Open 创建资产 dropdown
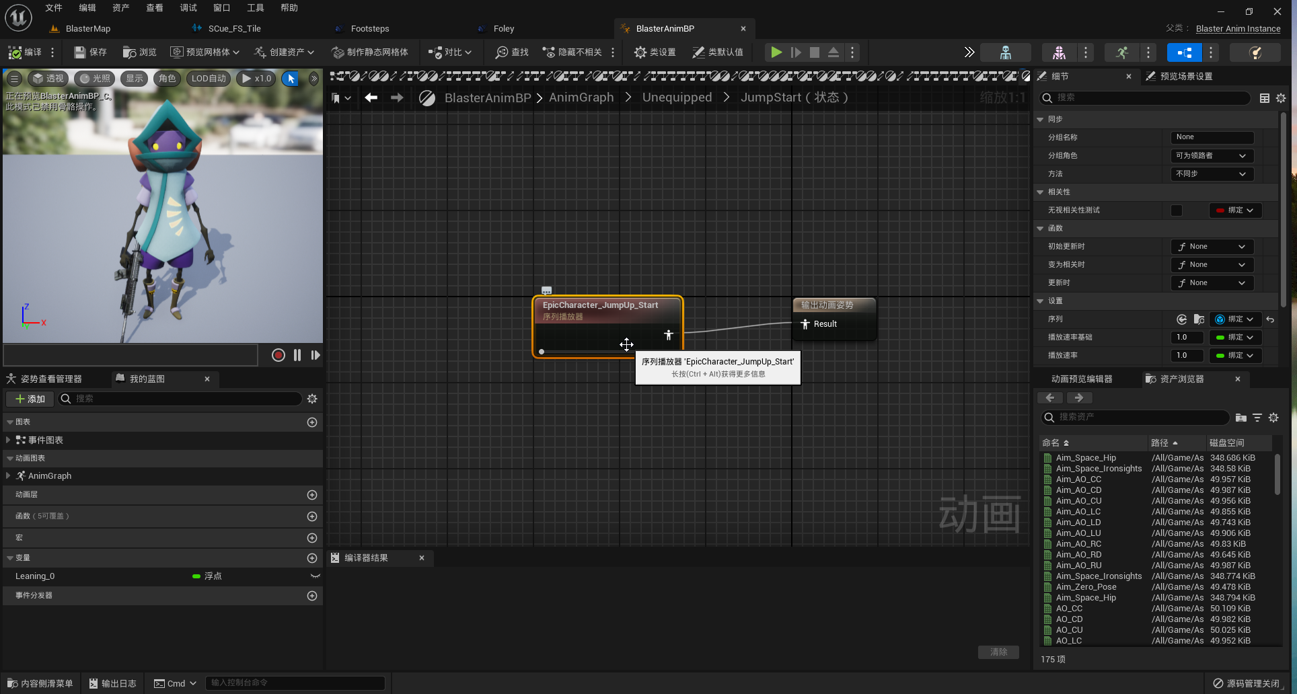This screenshot has width=1297, height=694. [284, 52]
